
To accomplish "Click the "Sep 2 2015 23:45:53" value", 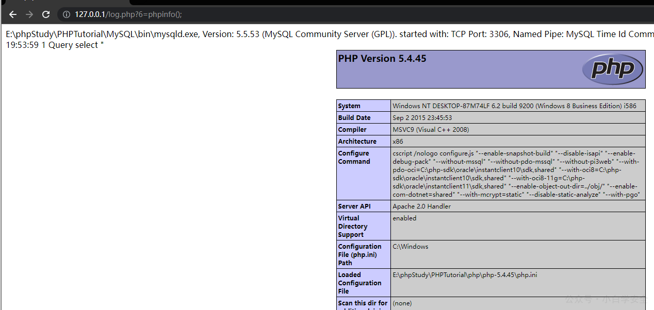I will [x=422, y=118].
